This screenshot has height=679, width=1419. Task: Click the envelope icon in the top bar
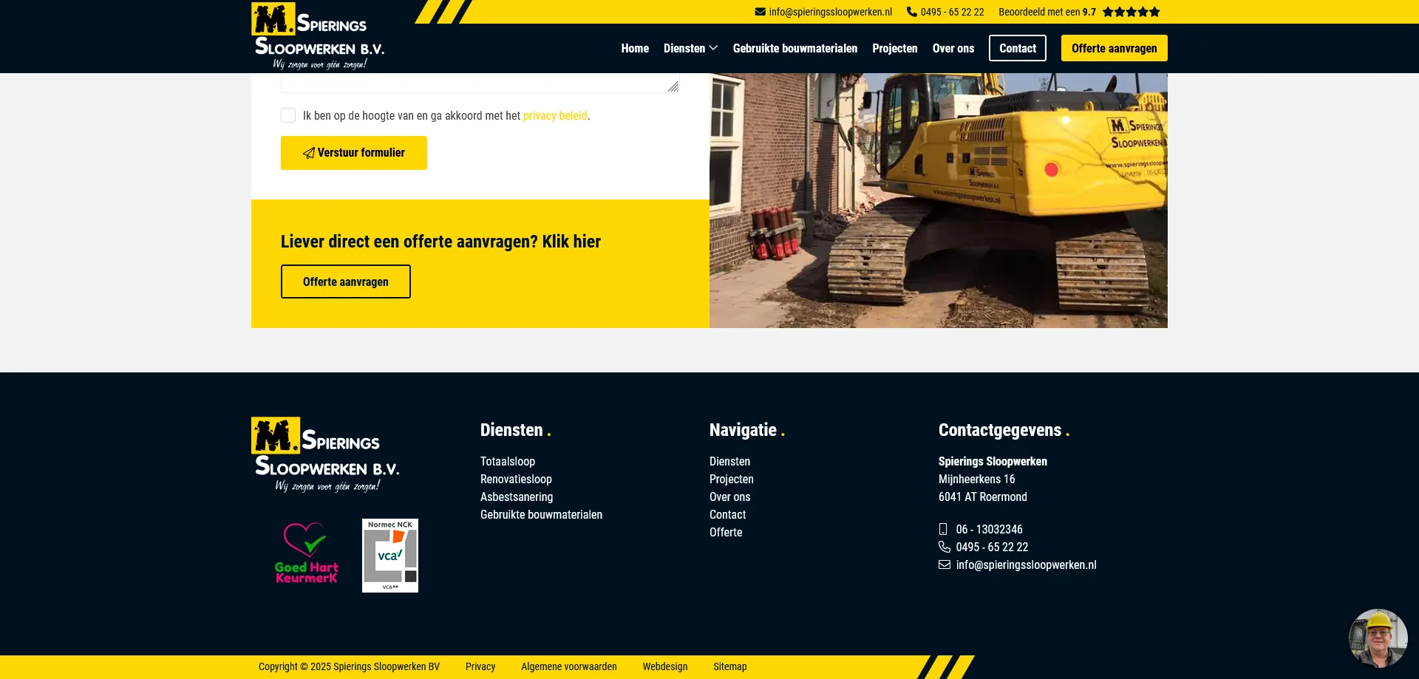(x=760, y=11)
